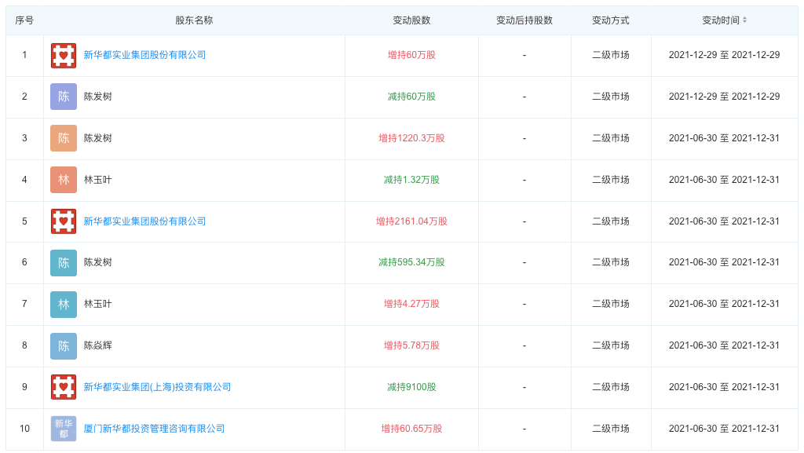Select the 增持60万股 entry in row 1
The image size is (804, 453).
(411, 55)
